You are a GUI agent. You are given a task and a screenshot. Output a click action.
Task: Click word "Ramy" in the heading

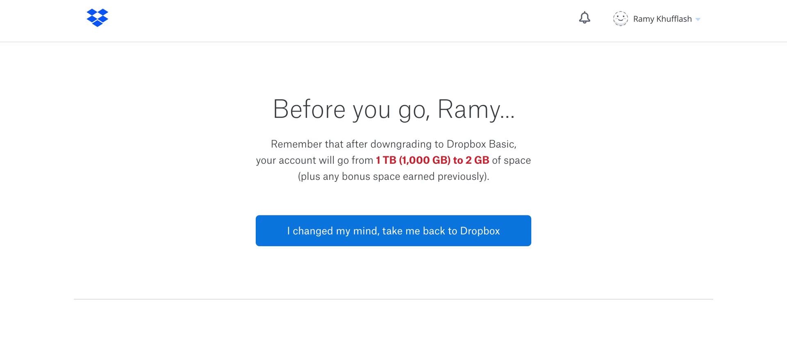(469, 109)
